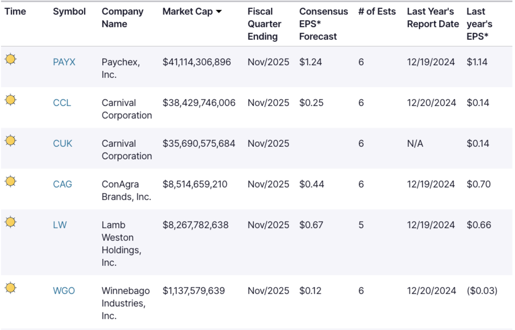The height and width of the screenshot is (330, 515).
Task: Open the PAYX symbol link
Action: pos(64,62)
